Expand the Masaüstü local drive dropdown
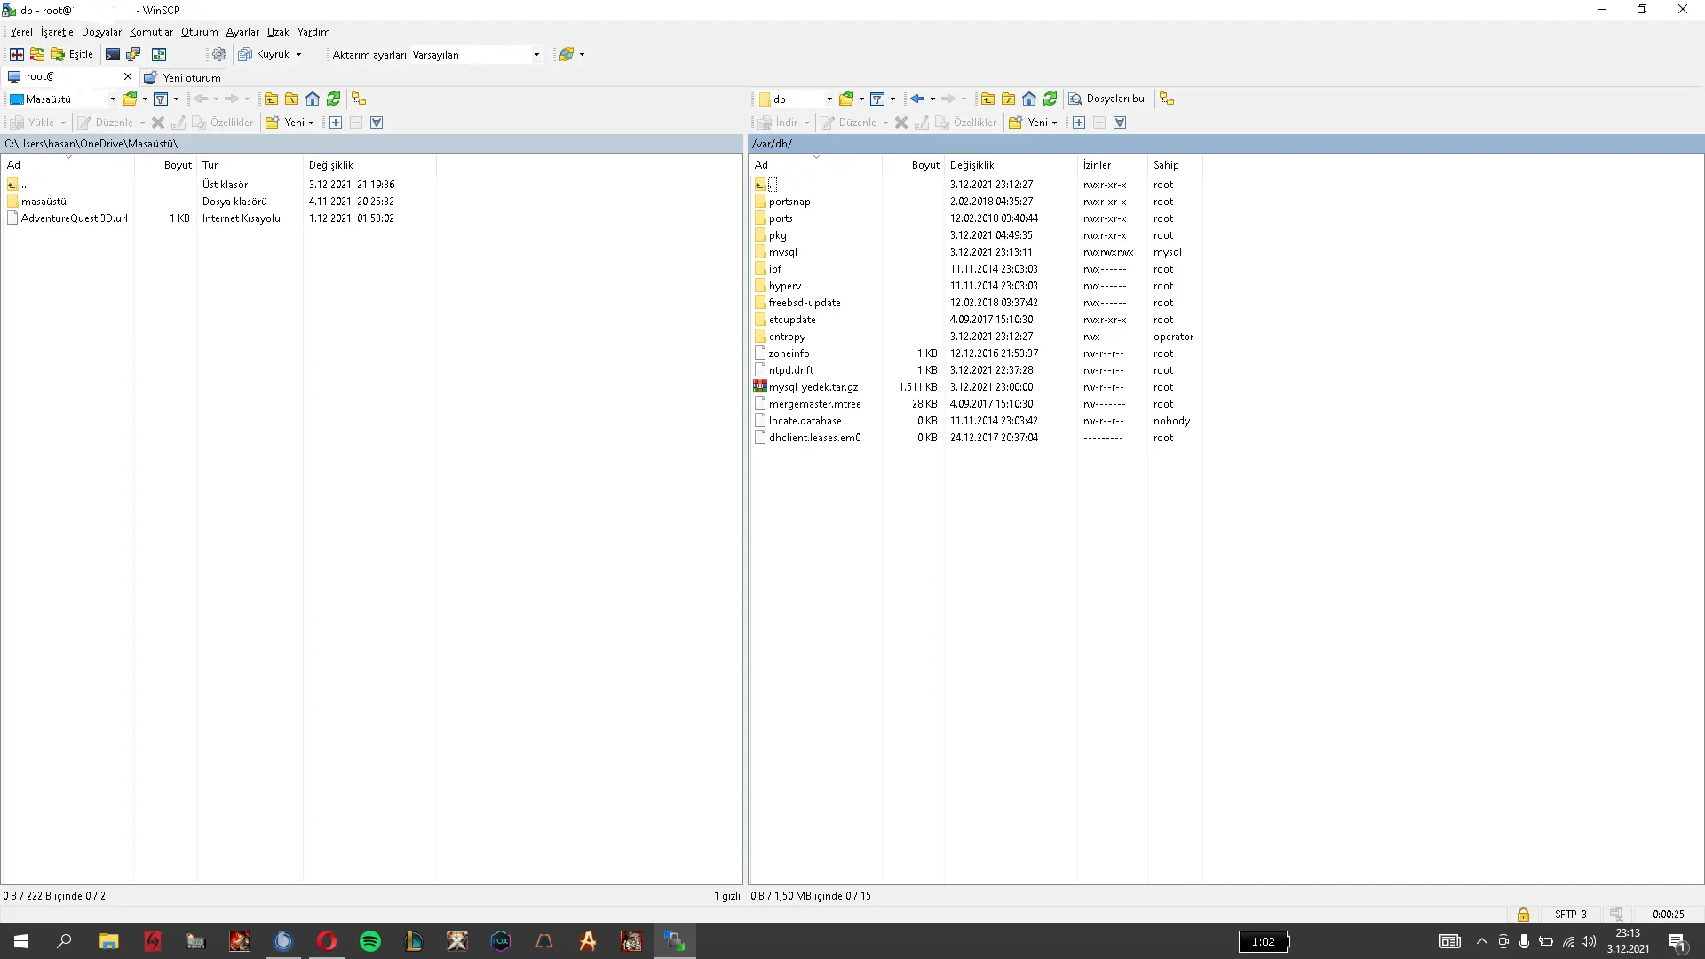 113,99
